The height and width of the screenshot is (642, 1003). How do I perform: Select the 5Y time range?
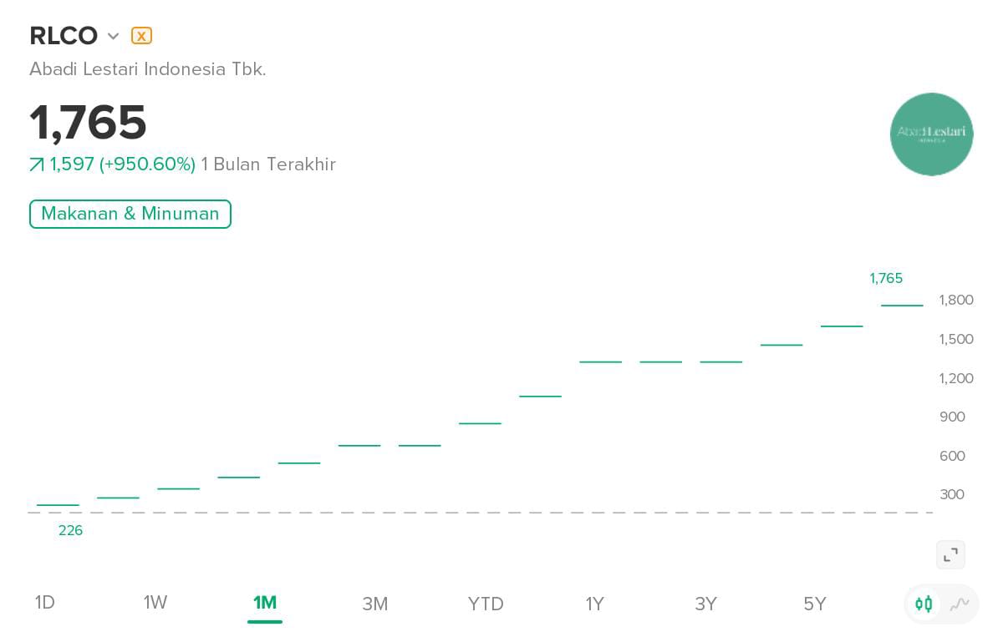coord(815,604)
